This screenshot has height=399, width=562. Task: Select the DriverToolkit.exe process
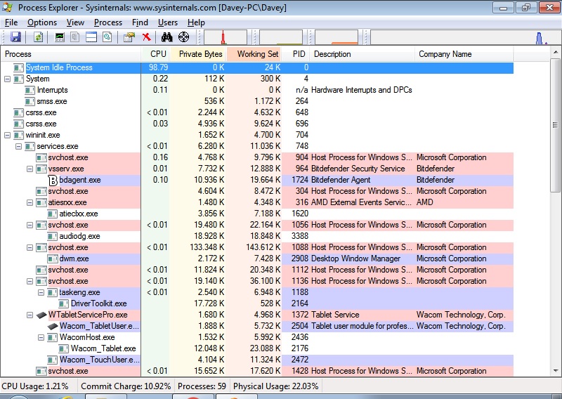pos(257,303)
